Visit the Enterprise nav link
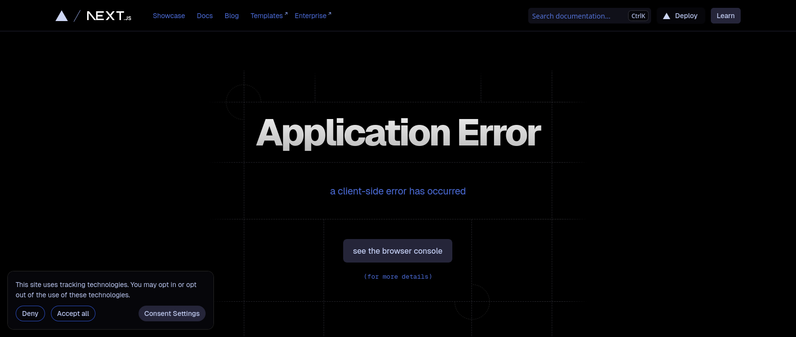796x337 pixels. pos(310,16)
